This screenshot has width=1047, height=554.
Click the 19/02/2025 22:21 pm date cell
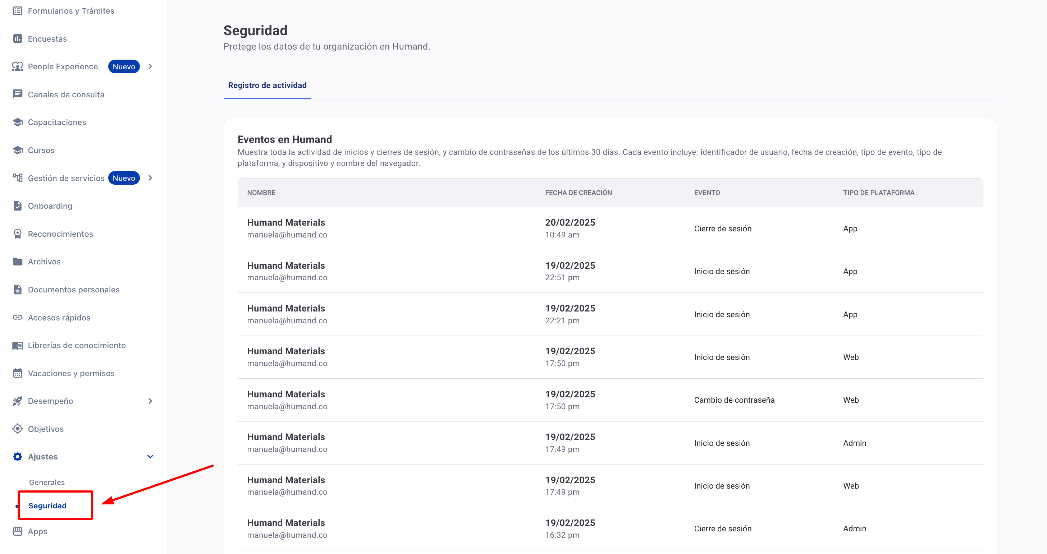coord(570,314)
